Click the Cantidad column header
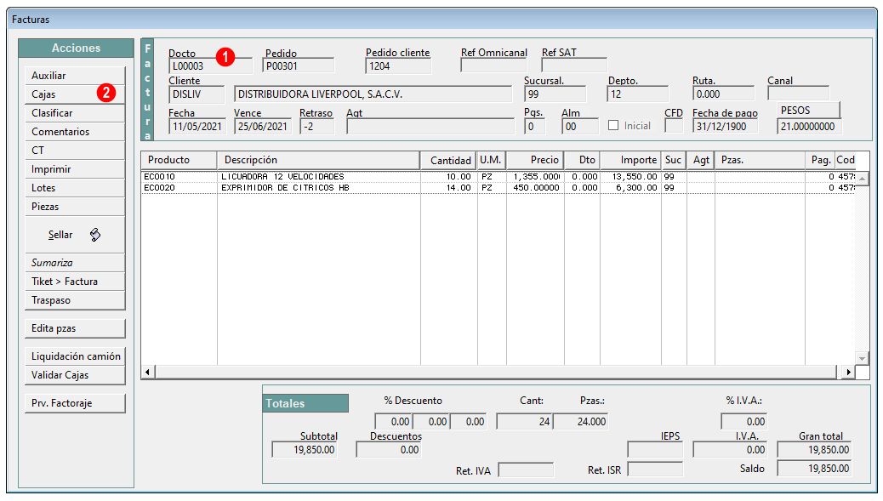883x501 pixels. coord(449,160)
